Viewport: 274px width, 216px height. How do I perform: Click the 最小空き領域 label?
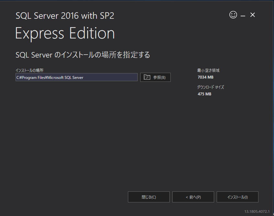(x=208, y=70)
